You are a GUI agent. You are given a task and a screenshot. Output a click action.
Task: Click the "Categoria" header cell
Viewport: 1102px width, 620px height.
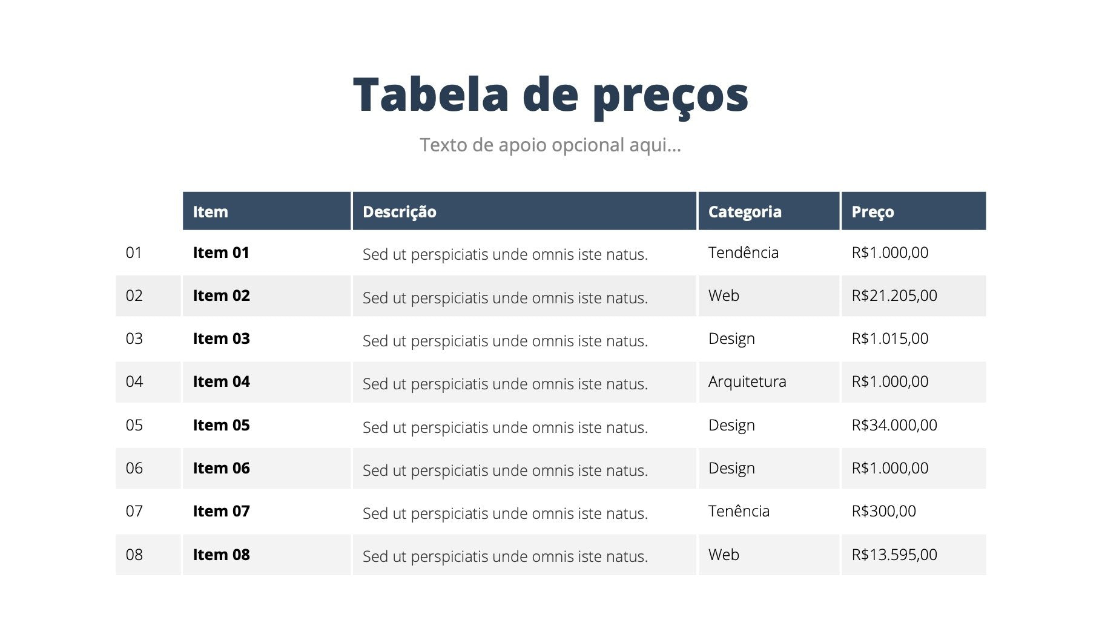coord(745,212)
